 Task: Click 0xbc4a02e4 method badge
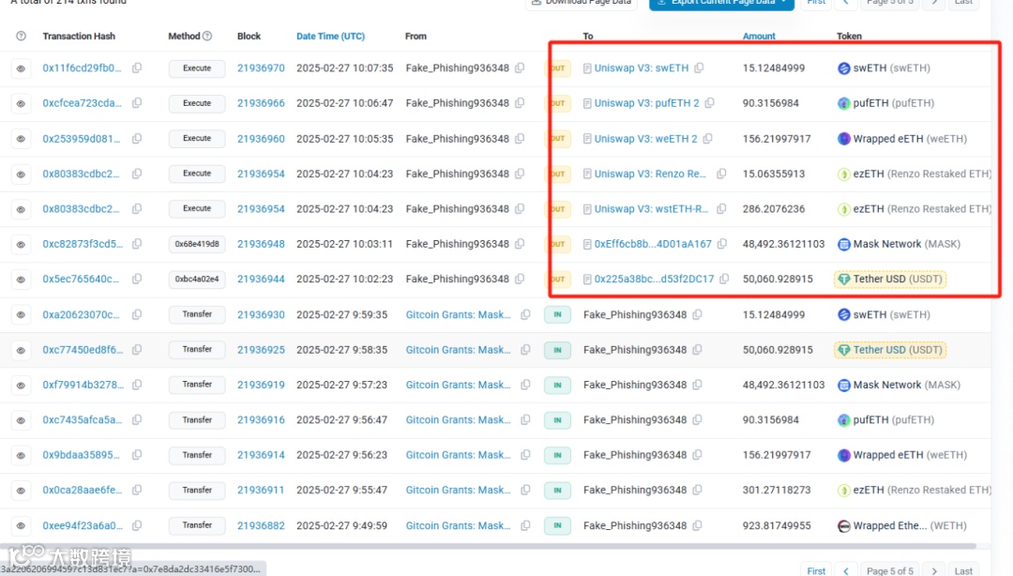pos(197,280)
